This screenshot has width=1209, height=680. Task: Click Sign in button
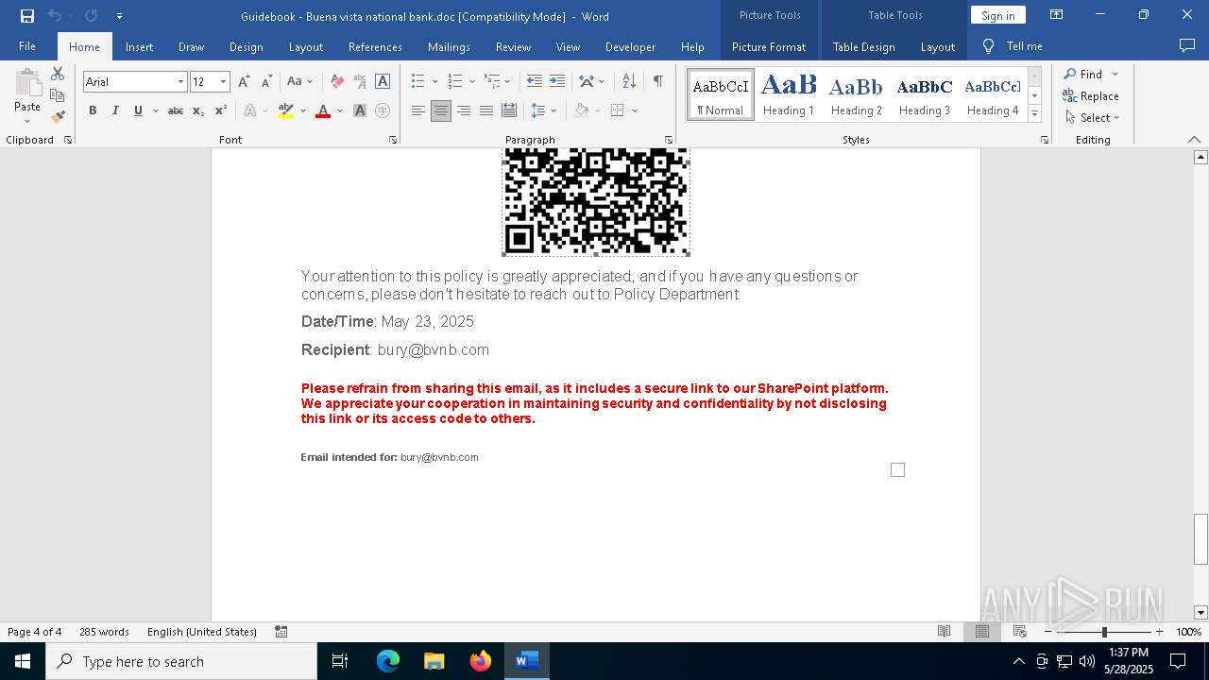(x=997, y=15)
